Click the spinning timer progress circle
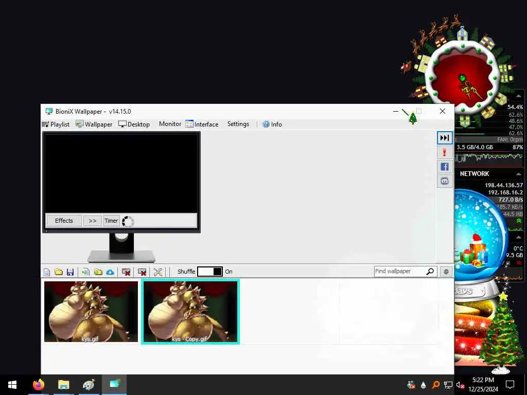This screenshot has width=527, height=395. pyautogui.click(x=128, y=221)
